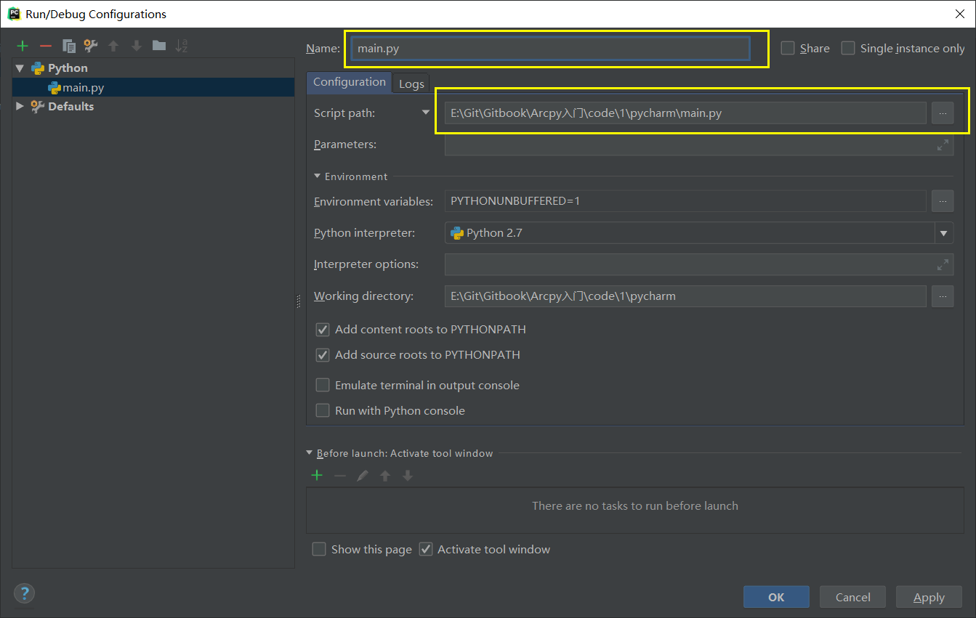976x618 pixels.
Task: Uncheck Add content roots to PYTHONPATH
Action: coord(323,330)
